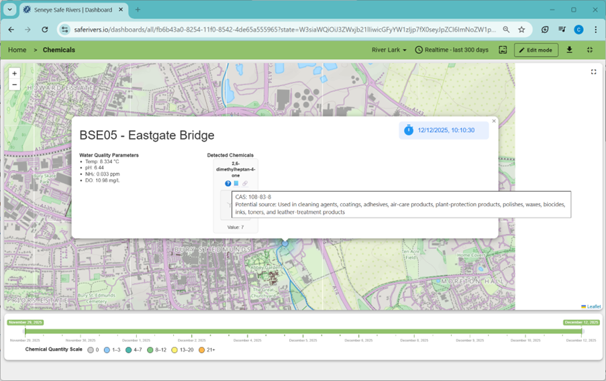Screen dimensions: 606x381
Task: Select the timestamp 12/12/2025, 10:10:30 badge
Action: pyautogui.click(x=444, y=130)
